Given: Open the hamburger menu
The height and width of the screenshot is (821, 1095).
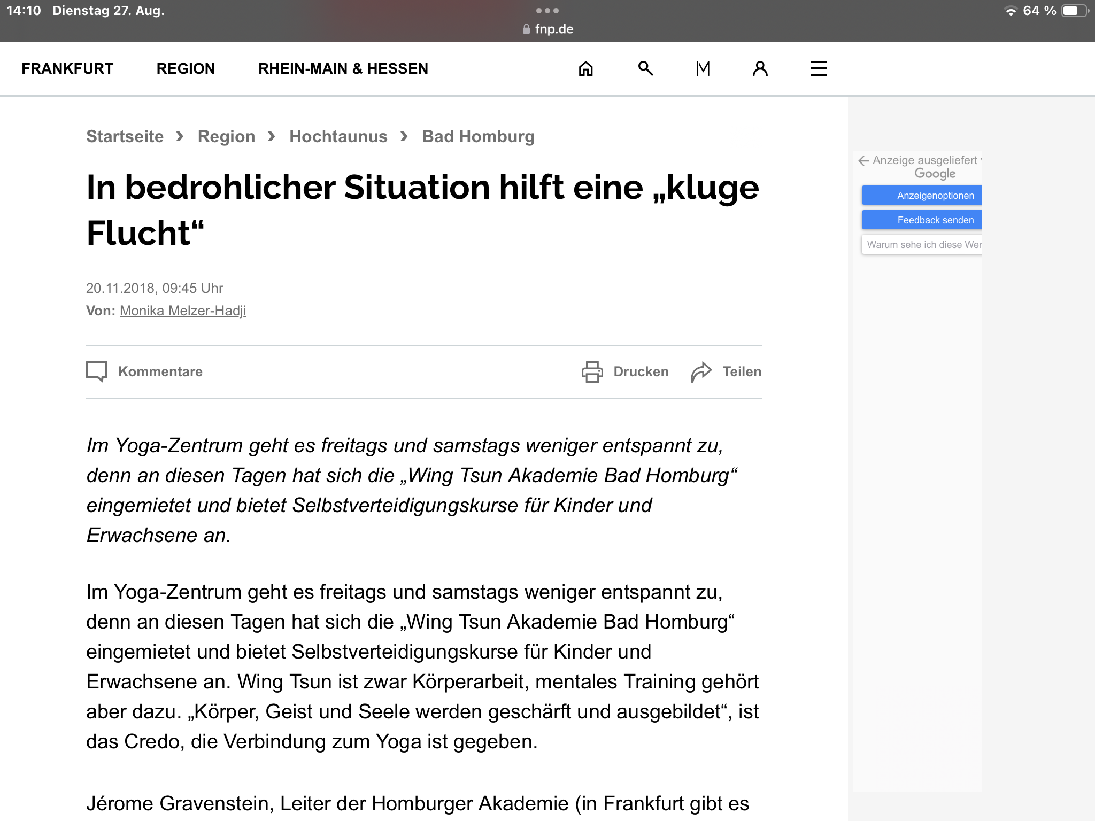Looking at the screenshot, I should (x=818, y=68).
